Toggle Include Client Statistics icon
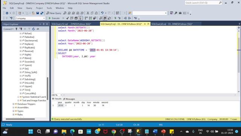This screenshot has width=241, height=136. coord(95,18)
